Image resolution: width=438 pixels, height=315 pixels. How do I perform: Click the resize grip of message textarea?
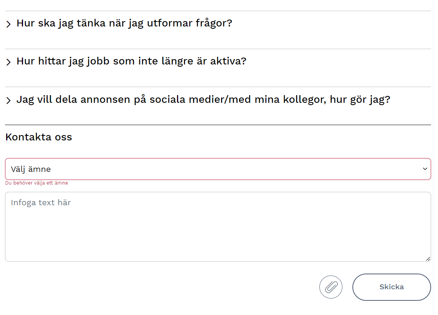point(428,259)
